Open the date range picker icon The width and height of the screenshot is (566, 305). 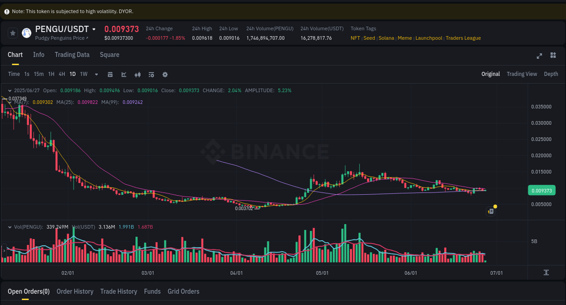click(110, 74)
